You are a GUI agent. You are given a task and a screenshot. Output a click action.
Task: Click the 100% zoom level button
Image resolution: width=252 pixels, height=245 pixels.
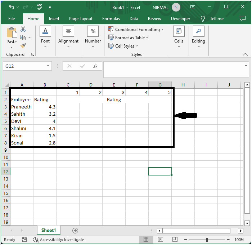239,240
